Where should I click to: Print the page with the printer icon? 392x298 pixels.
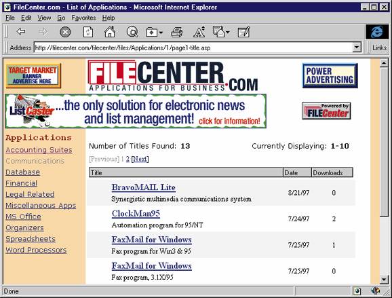click(177, 33)
